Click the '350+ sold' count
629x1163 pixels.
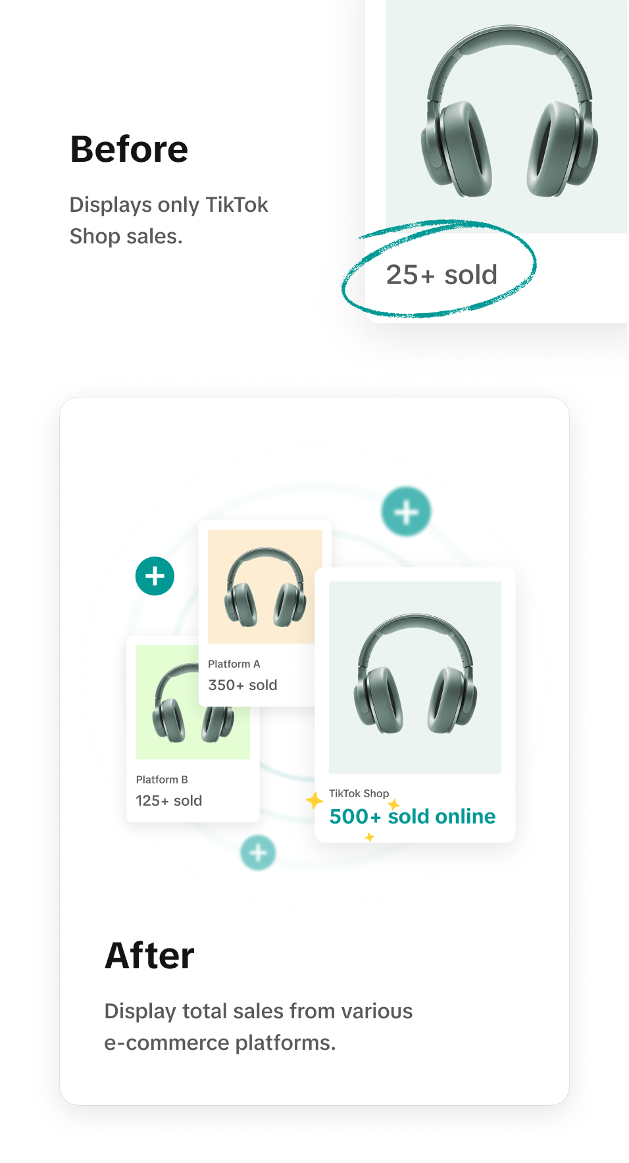point(242,685)
